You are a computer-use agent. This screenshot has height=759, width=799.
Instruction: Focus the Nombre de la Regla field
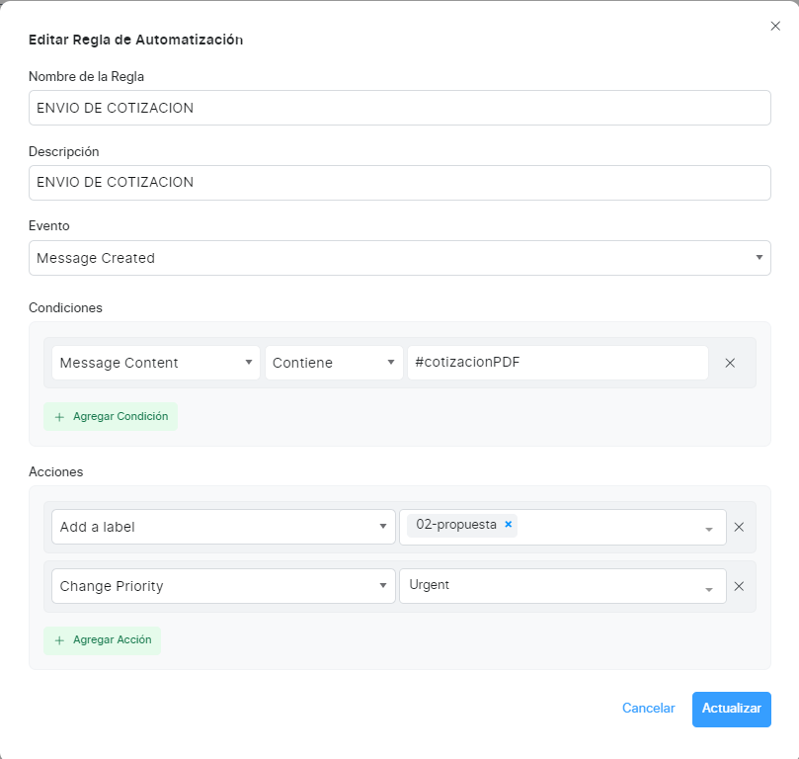click(x=399, y=108)
